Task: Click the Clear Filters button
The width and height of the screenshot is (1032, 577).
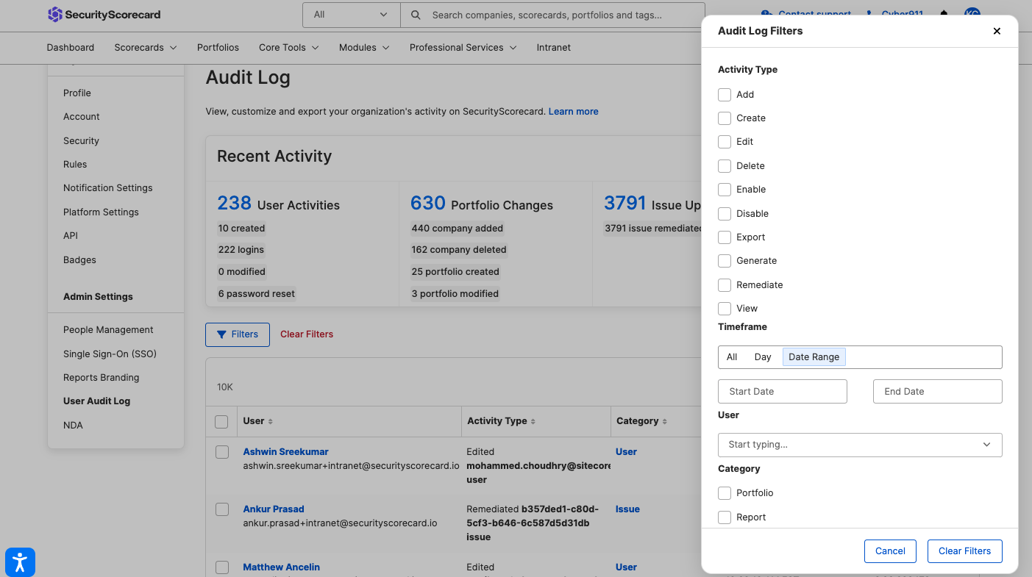Action: pos(964,551)
